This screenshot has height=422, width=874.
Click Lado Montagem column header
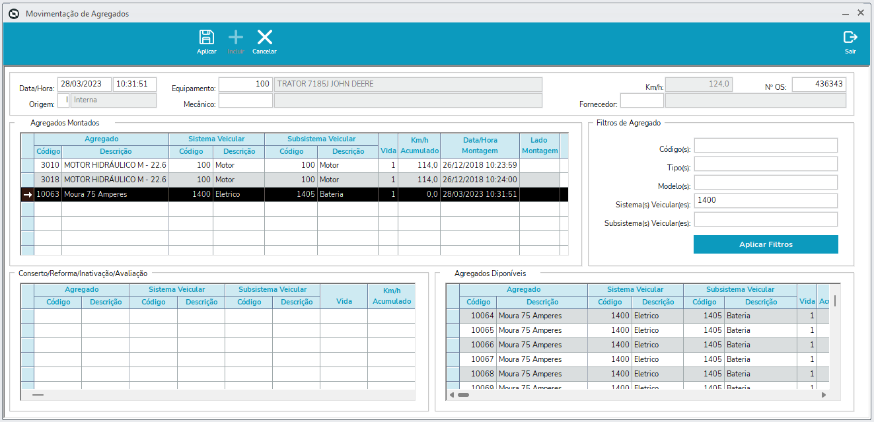(x=539, y=145)
